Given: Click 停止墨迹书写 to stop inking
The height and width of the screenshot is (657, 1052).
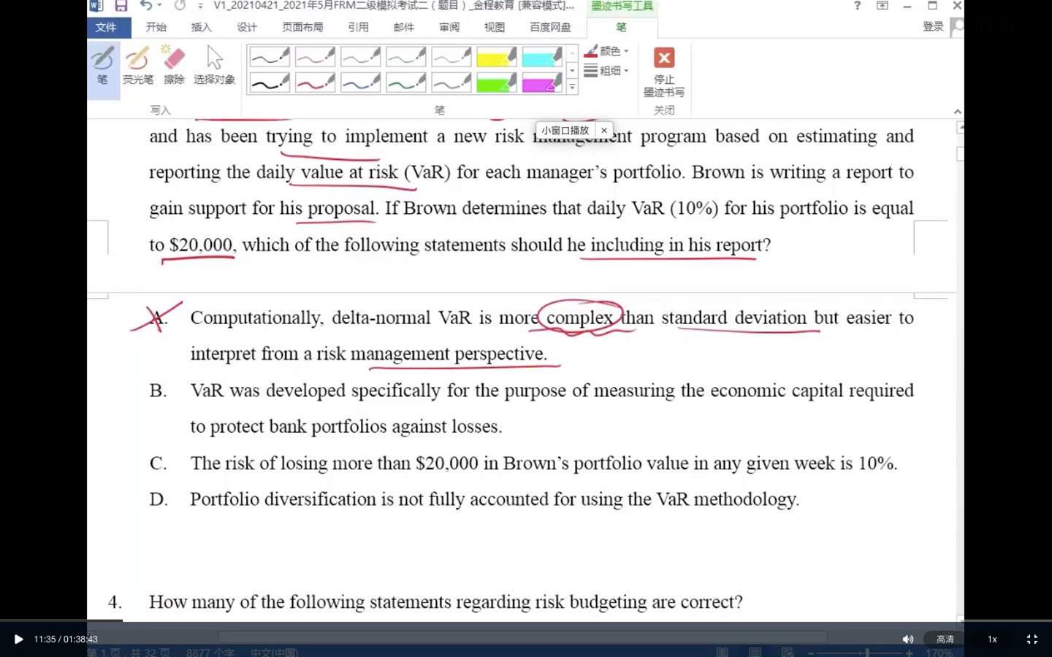Looking at the screenshot, I should pos(664,72).
